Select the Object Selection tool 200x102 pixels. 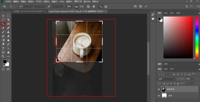[x=8, y=20]
